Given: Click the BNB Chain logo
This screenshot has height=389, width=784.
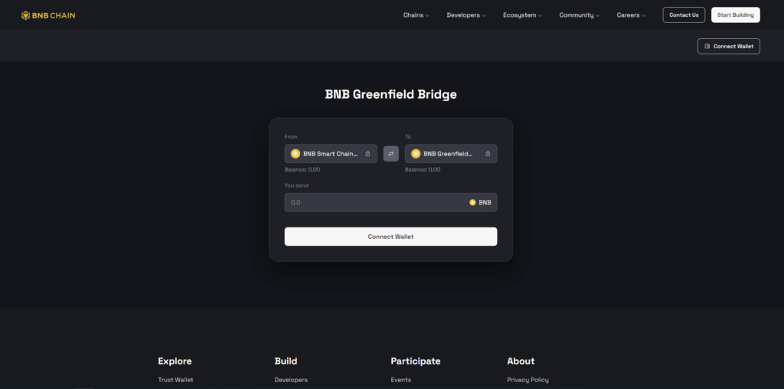Looking at the screenshot, I should (x=48, y=15).
